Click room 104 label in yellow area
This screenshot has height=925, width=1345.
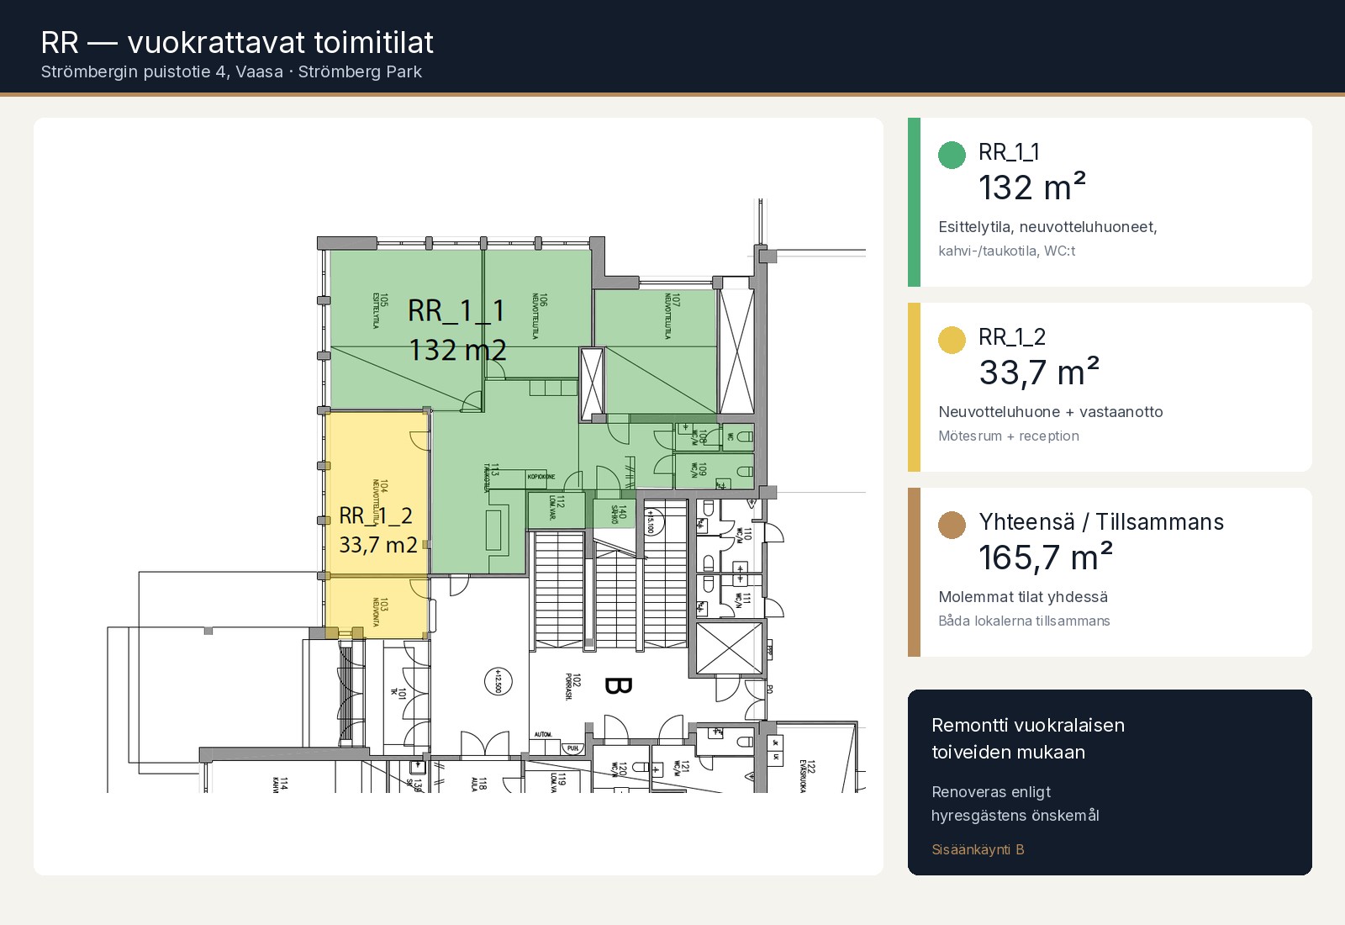pos(380,503)
